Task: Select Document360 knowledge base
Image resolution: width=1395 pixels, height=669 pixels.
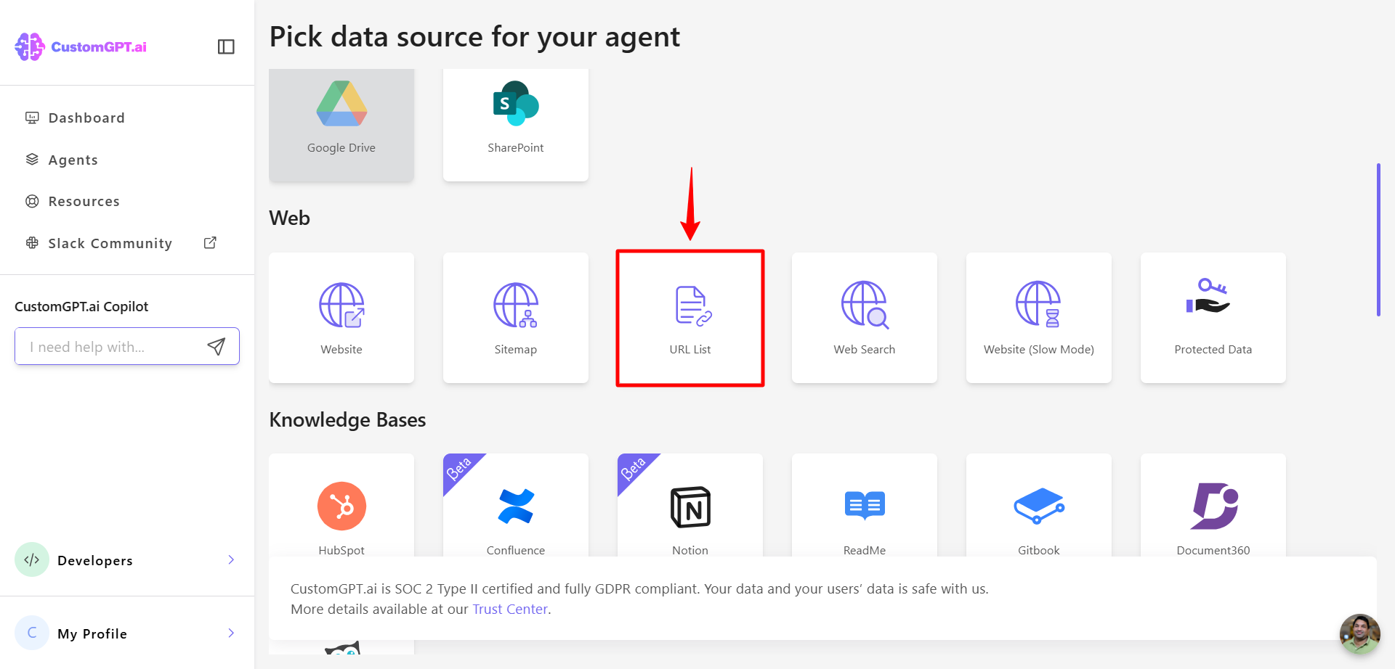Action: [x=1213, y=506]
